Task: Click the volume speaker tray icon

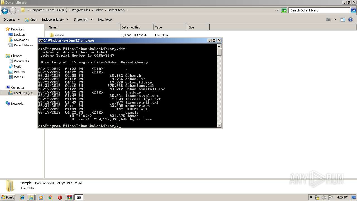Action: tap(324, 197)
